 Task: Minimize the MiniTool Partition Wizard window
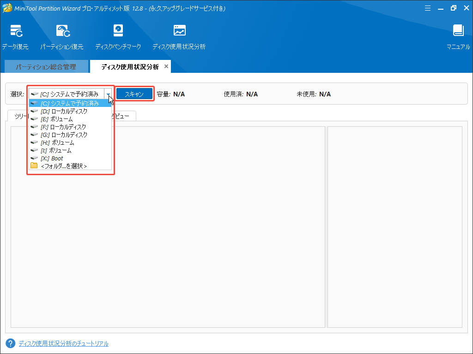click(441, 8)
